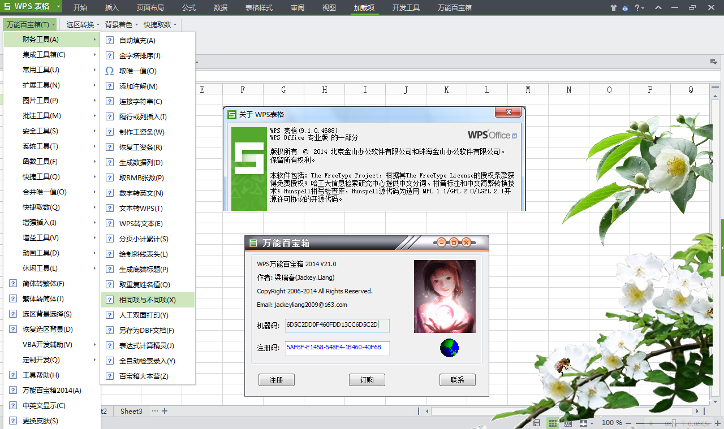
Task: Expand the 图片工具(P) submenu
Action: tap(52, 100)
